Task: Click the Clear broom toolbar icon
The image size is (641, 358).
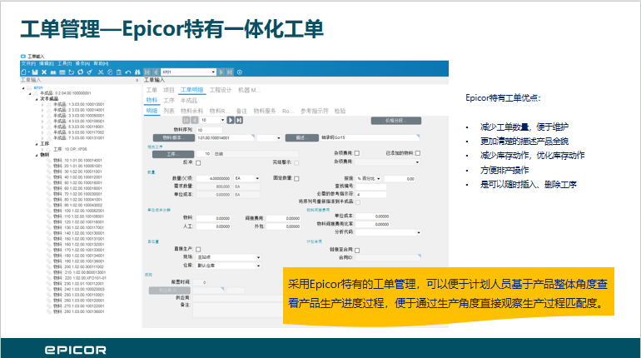Action: (90, 72)
